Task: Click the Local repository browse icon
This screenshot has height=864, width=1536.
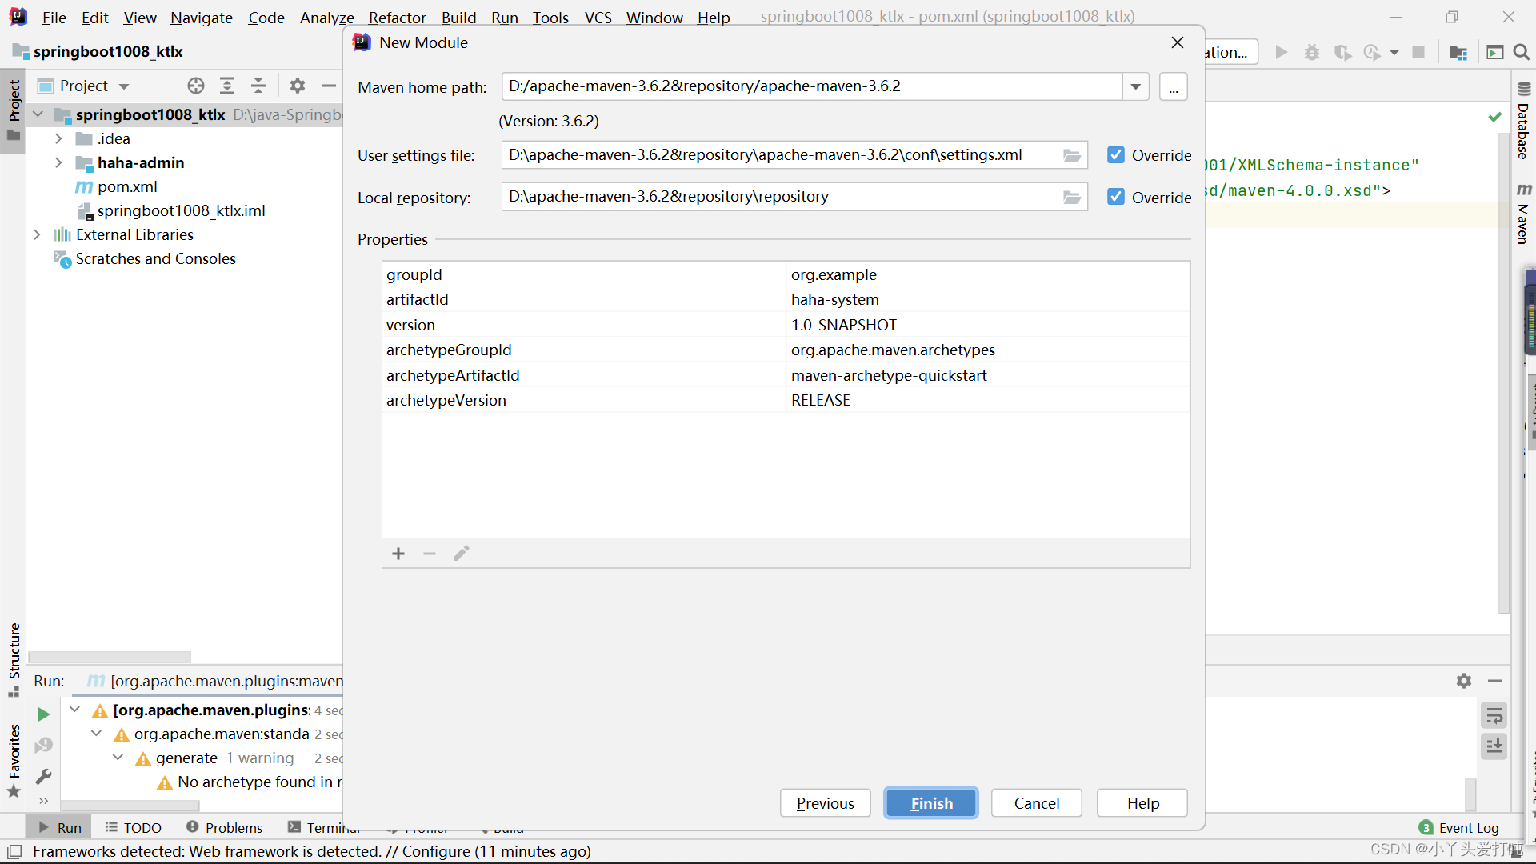Action: pyautogui.click(x=1073, y=196)
